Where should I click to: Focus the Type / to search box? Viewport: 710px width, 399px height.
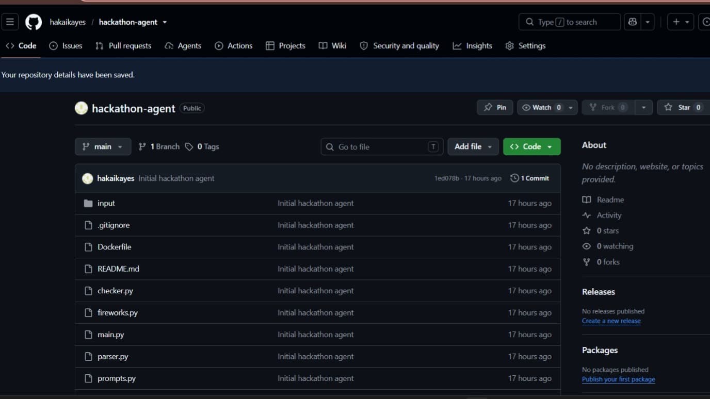pos(569,22)
